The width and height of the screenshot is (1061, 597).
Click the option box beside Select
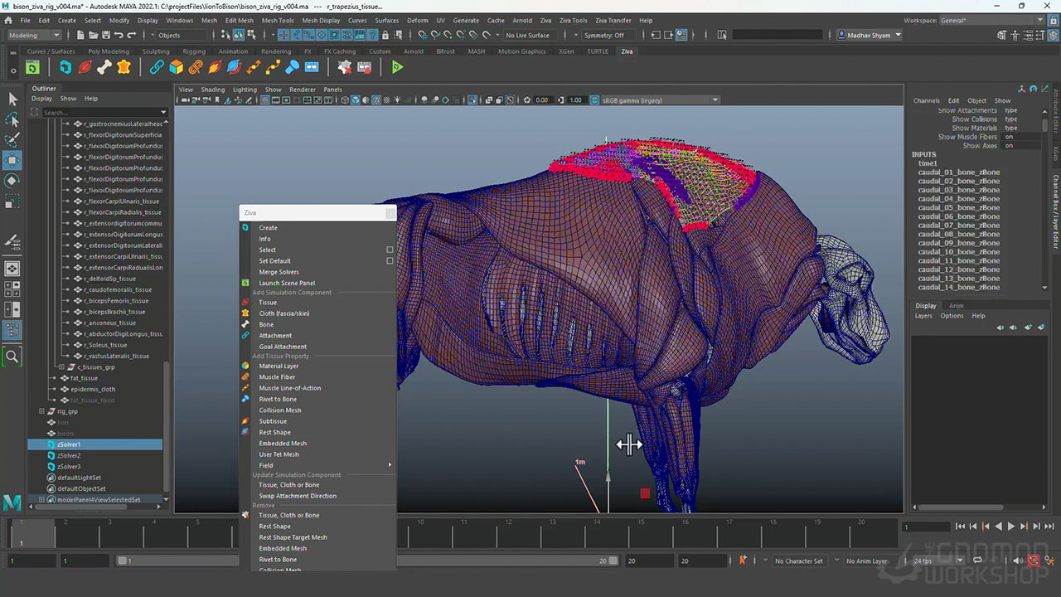click(x=390, y=250)
